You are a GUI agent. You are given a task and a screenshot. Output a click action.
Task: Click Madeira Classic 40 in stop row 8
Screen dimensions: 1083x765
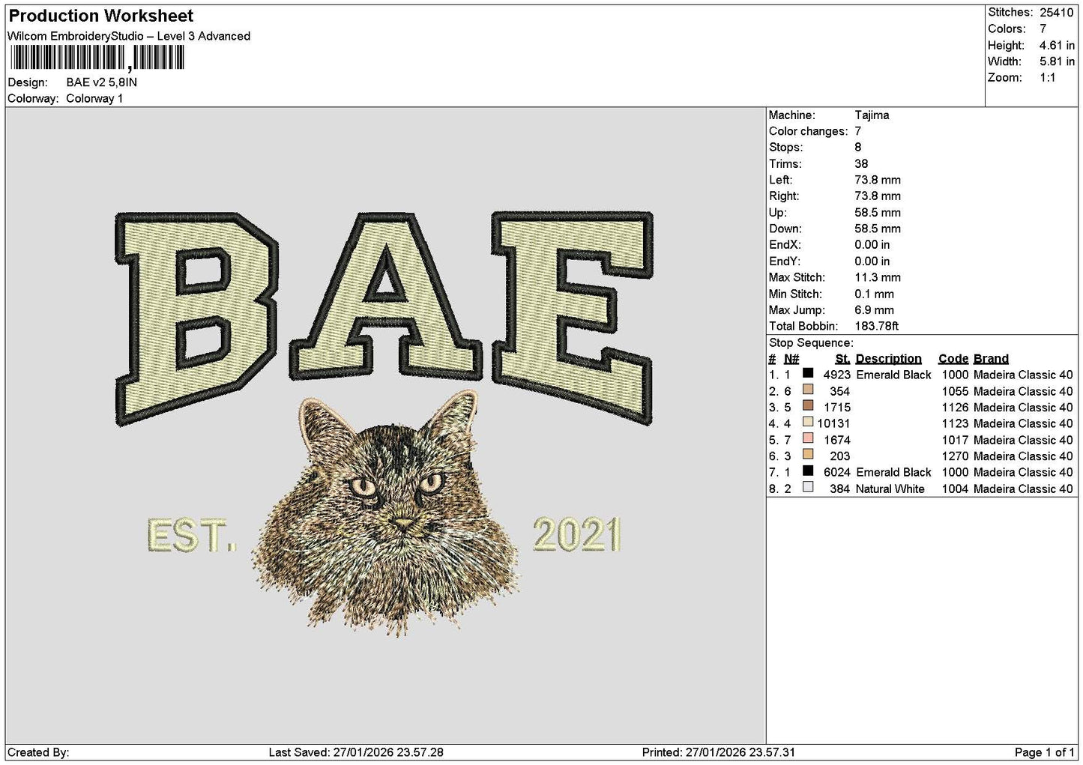(x=1023, y=489)
